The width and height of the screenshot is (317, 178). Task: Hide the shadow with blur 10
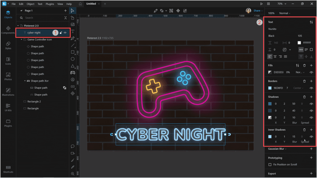[x=311, y=117]
